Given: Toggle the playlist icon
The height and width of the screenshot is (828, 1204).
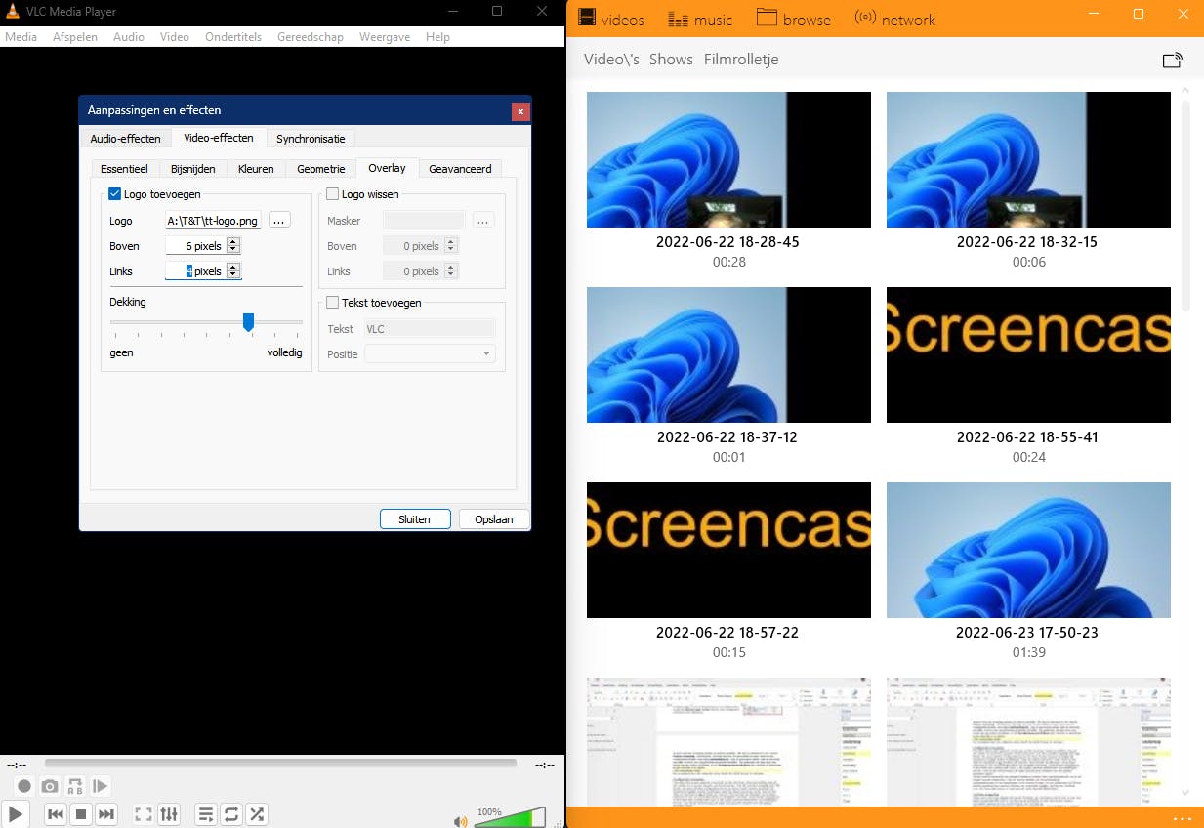Looking at the screenshot, I should 206,814.
